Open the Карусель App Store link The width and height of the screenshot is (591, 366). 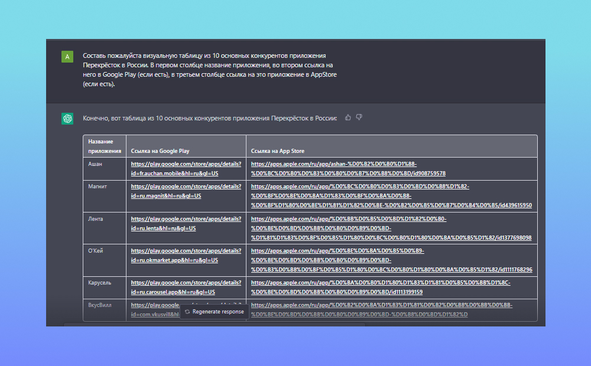381,287
